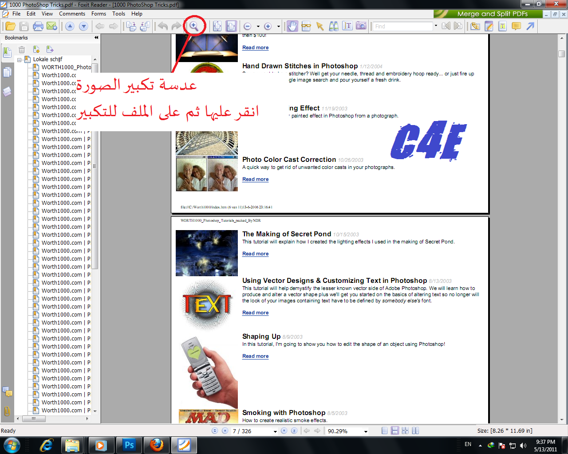Screen dimensions: 568x454
Task: Open the Zoom Out dropdown arrow
Action: click(258, 27)
